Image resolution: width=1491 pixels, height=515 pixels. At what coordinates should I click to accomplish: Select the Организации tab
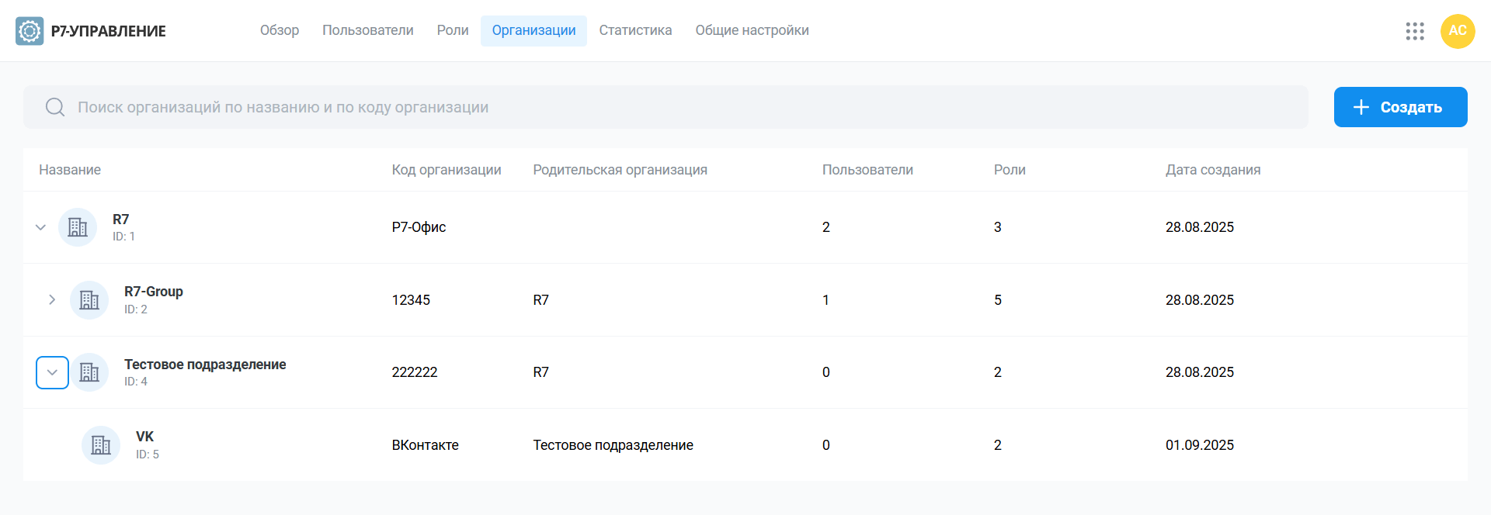tap(533, 30)
